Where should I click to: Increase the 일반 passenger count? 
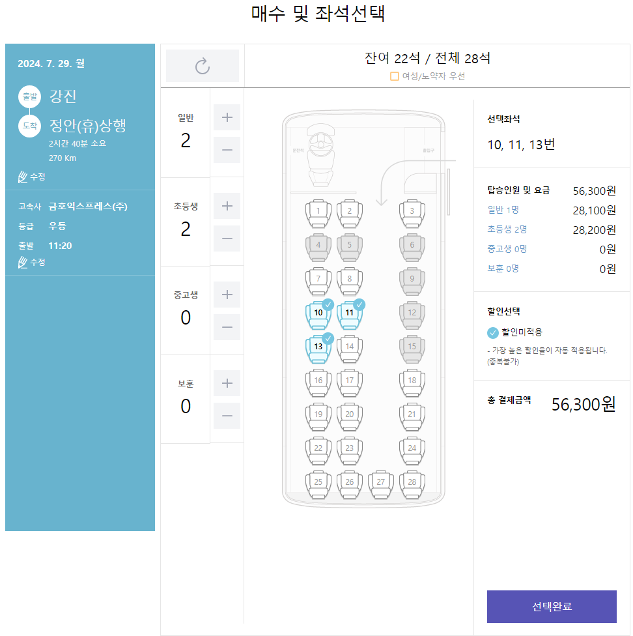click(227, 117)
